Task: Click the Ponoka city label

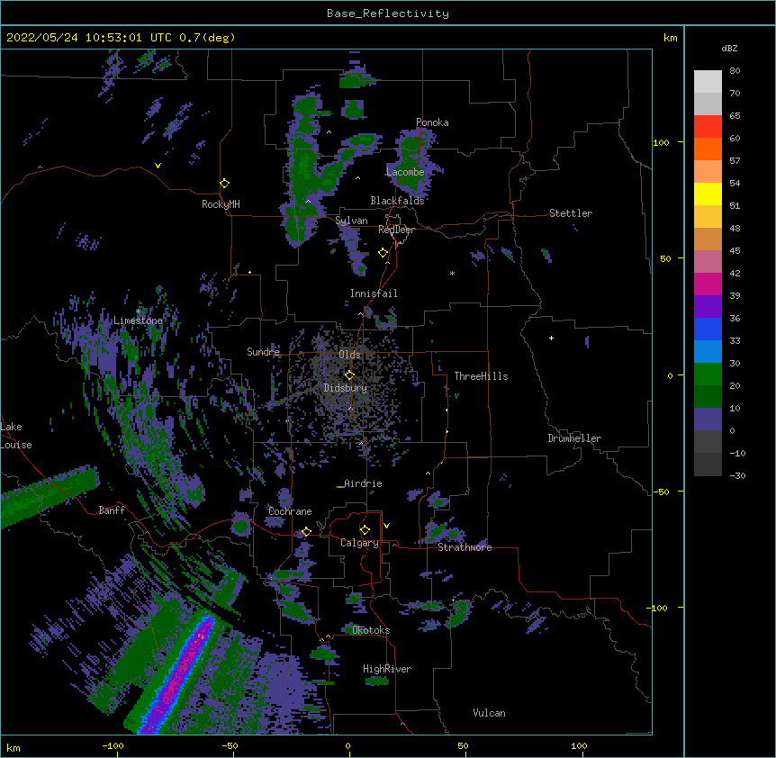Action: point(432,122)
